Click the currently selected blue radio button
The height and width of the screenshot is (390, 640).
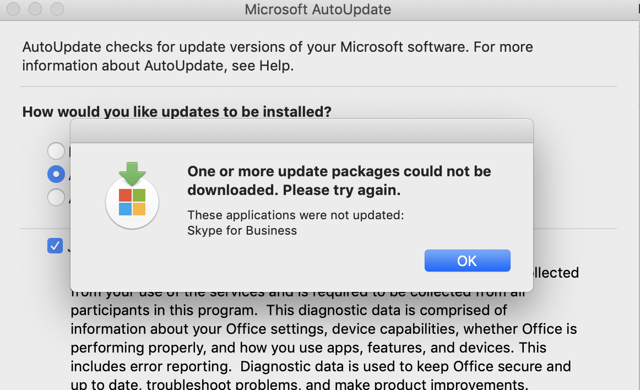tap(56, 175)
